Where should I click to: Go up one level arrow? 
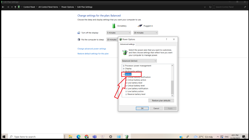(15, 7)
